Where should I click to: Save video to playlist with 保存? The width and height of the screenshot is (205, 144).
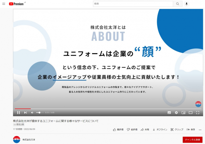pyautogui.click(x=191, y=130)
